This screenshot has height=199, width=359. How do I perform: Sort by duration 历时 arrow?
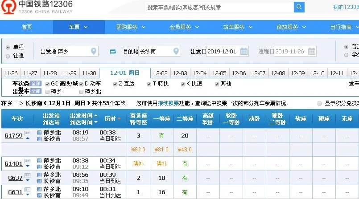119,119
